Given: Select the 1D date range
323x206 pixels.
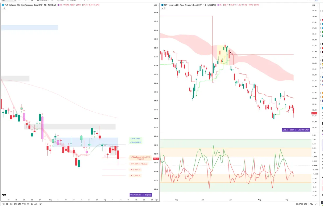Looking at the screenshot, I should [x=3, y=204].
